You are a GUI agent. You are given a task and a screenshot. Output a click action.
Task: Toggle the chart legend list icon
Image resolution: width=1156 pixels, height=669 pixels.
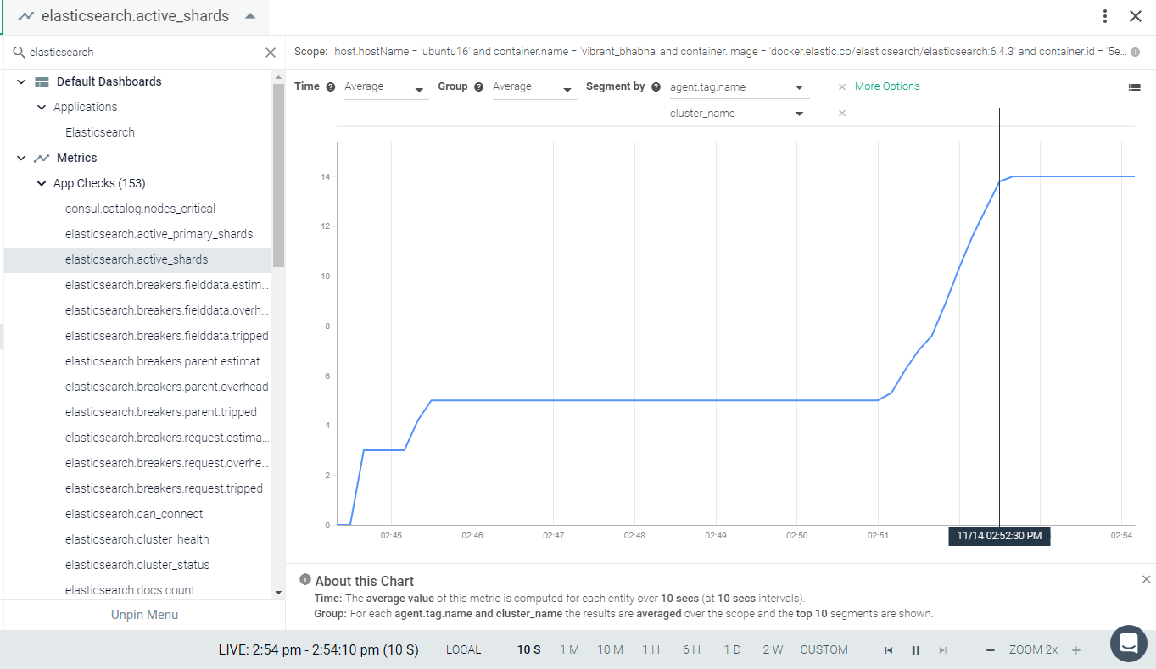click(x=1134, y=86)
